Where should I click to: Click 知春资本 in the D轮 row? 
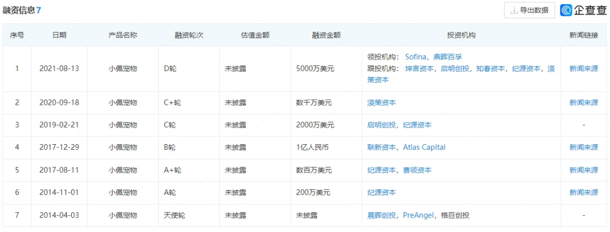(x=490, y=69)
